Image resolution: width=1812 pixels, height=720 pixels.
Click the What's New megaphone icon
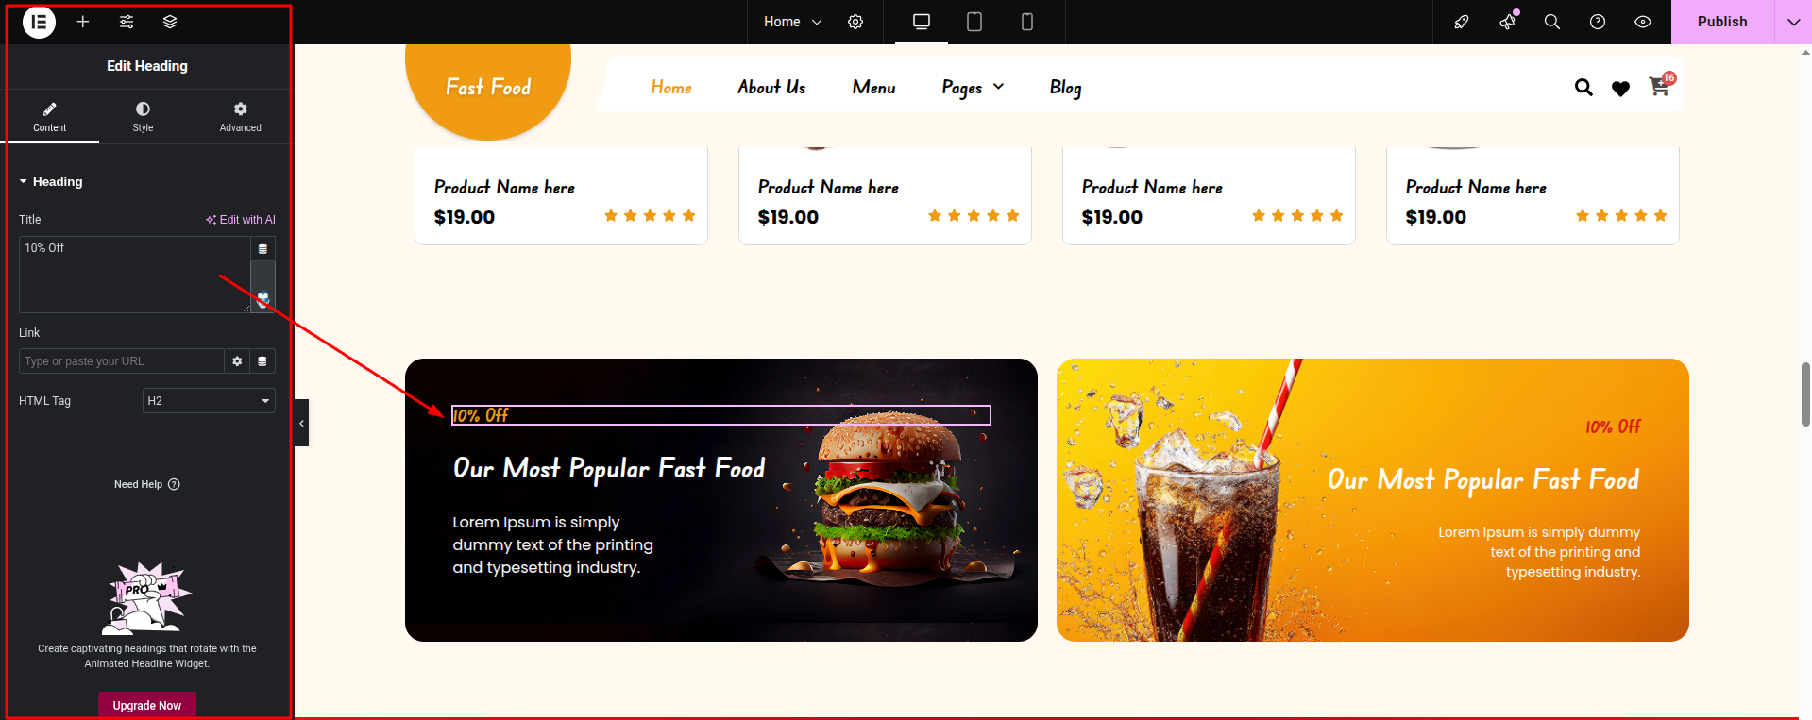[x=1507, y=22]
